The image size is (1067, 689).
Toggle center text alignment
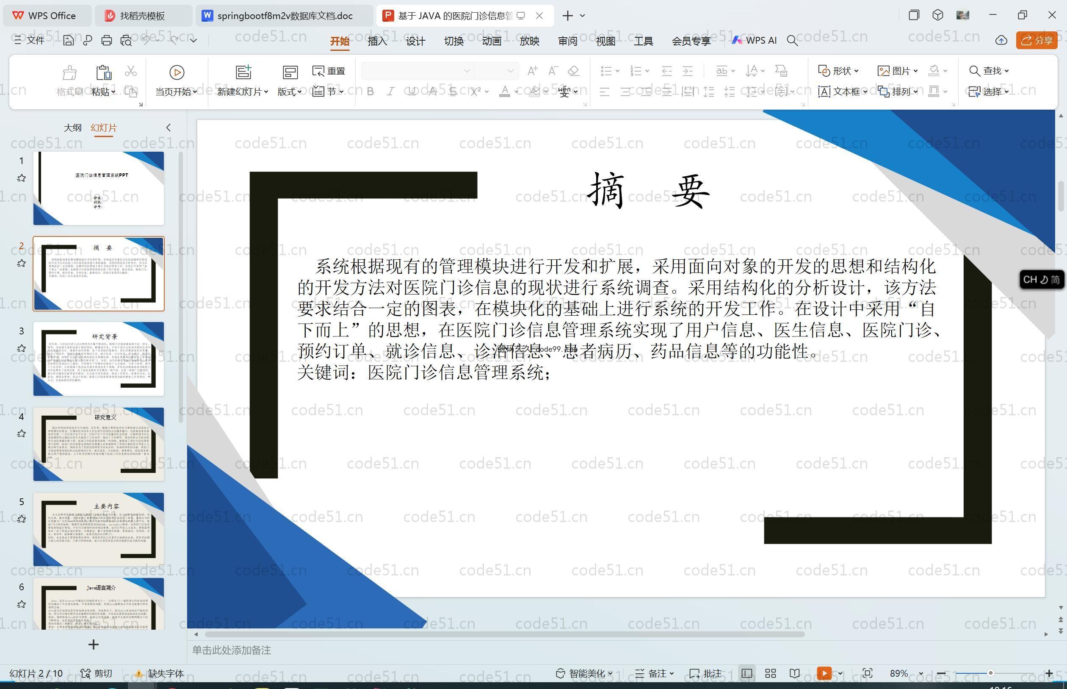click(x=625, y=92)
